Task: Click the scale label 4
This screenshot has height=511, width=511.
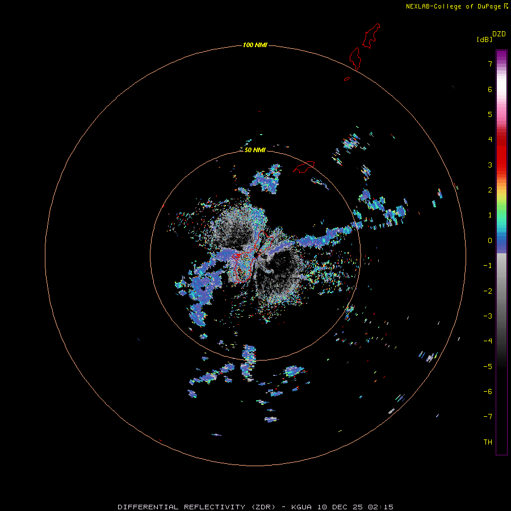Action: (490, 140)
